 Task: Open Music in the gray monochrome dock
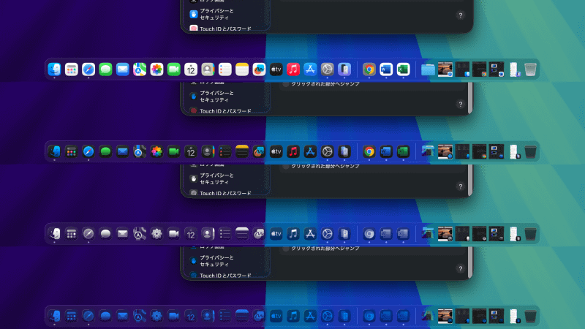(293, 233)
